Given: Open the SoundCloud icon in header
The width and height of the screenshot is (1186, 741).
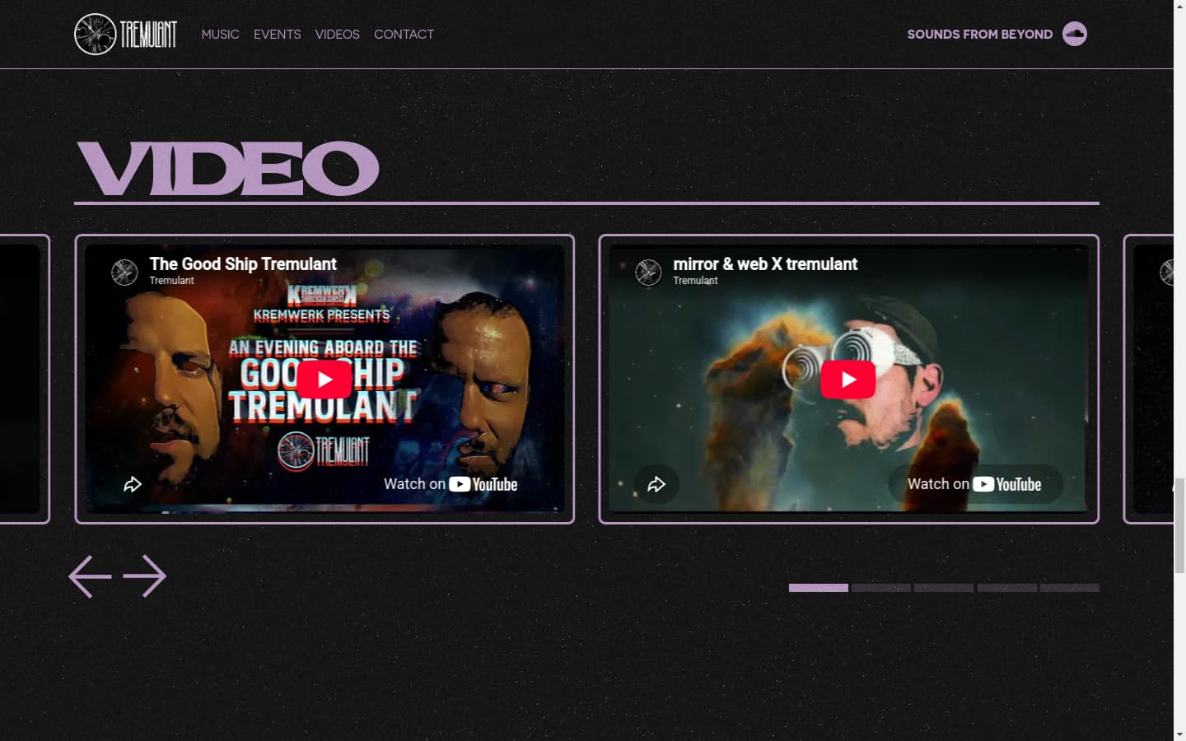Looking at the screenshot, I should pos(1075,34).
